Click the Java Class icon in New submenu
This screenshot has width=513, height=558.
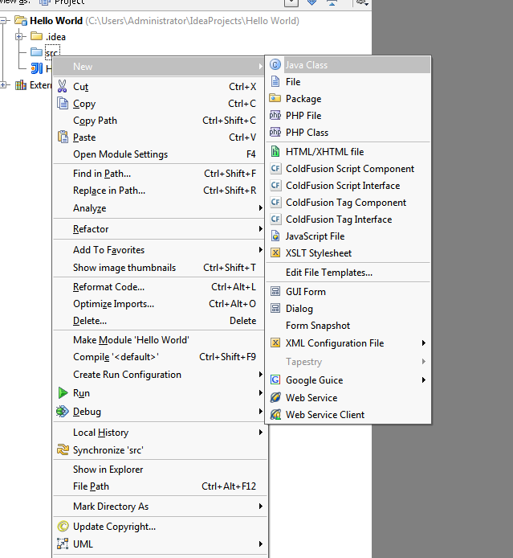point(275,65)
